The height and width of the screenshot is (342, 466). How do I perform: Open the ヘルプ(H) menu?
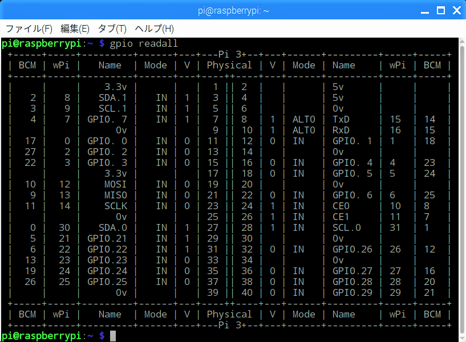coord(154,29)
